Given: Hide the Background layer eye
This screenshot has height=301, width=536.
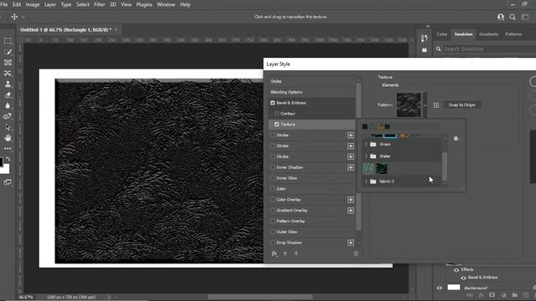Looking at the screenshot, I should (x=439, y=288).
